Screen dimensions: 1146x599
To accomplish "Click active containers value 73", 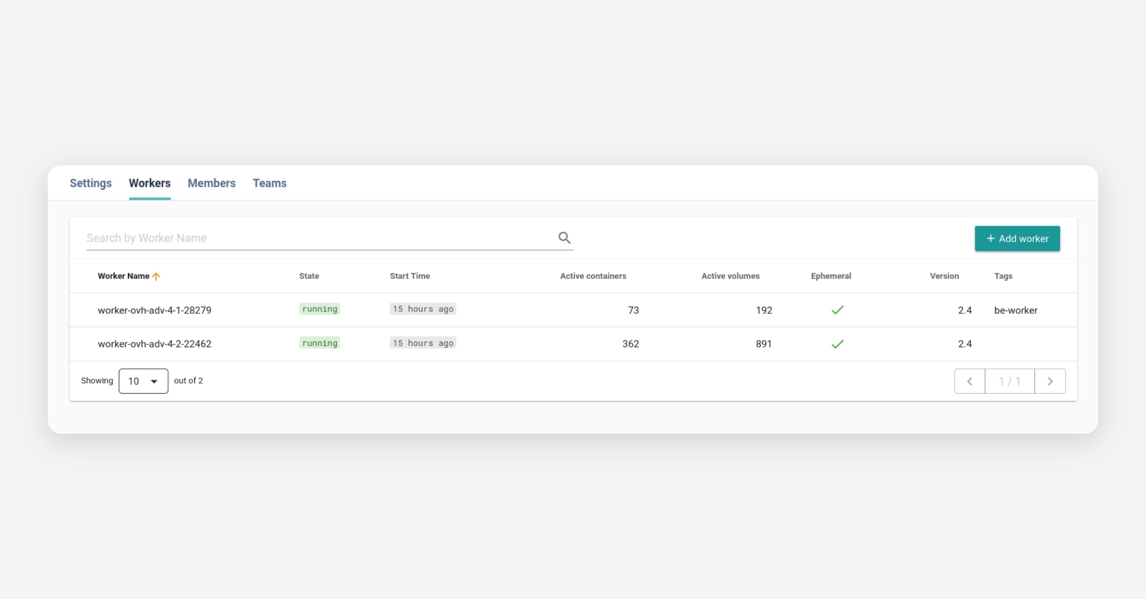I will tap(633, 310).
